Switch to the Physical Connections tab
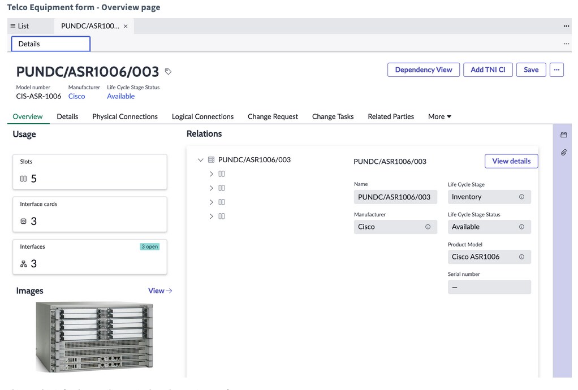Image resolution: width=578 pixels, height=390 pixels. coord(124,116)
